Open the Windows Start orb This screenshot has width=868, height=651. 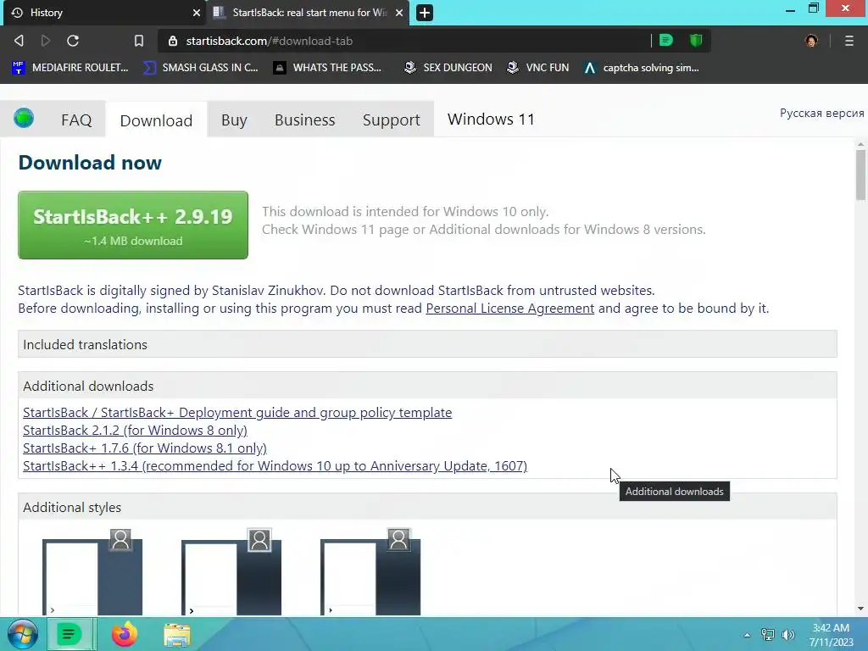point(22,634)
